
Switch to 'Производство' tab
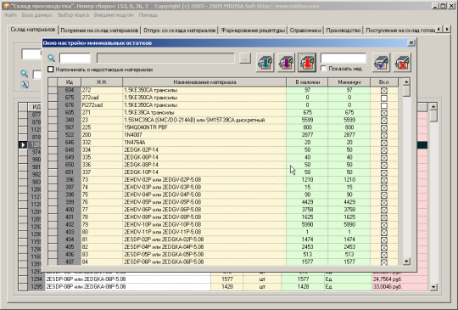tap(343, 31)
